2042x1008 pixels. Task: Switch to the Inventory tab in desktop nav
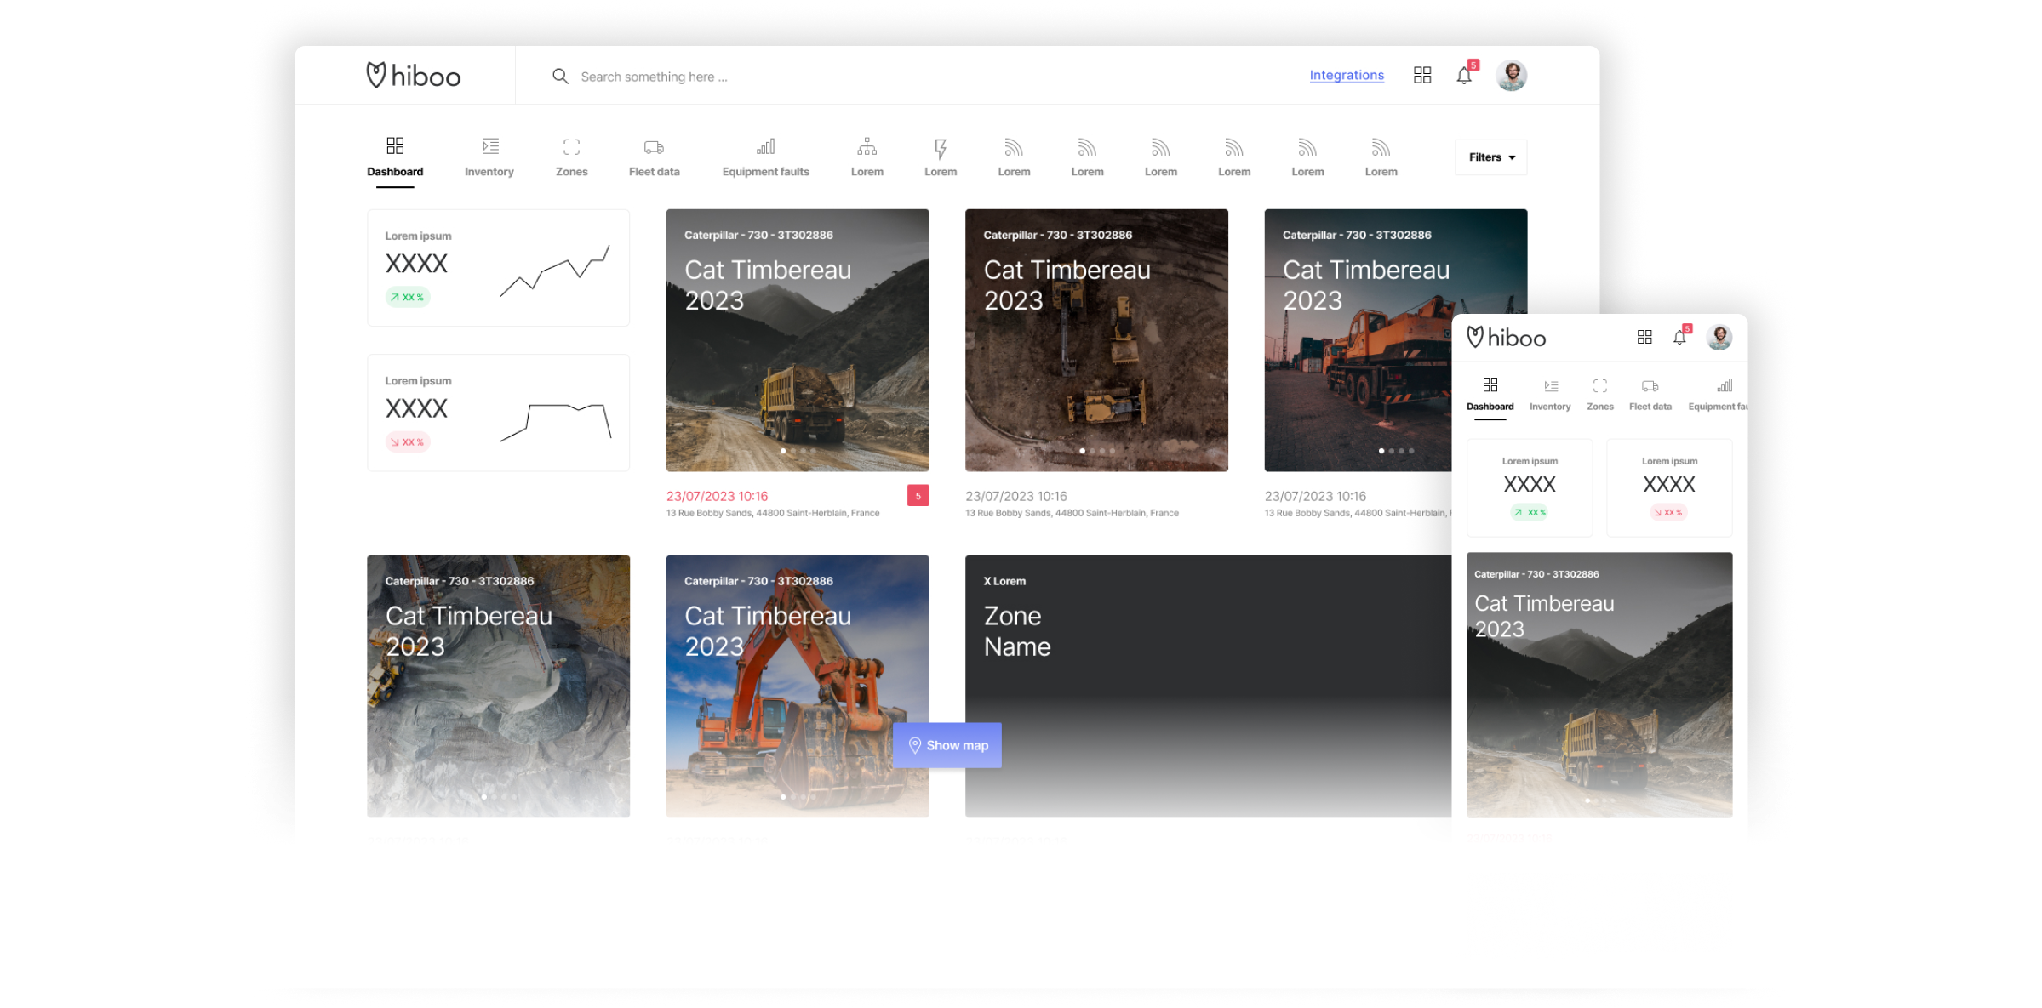point(489,157)
